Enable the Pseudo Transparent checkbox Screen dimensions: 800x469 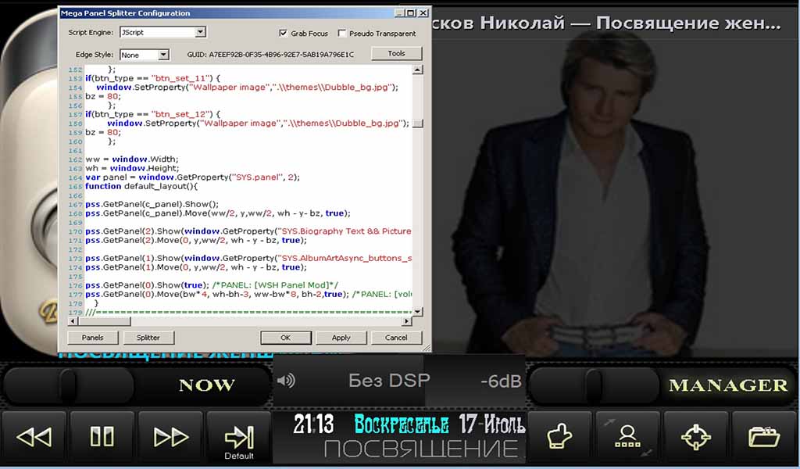coord(342,34)
